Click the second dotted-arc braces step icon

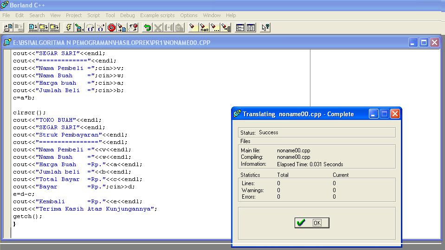(x=101, y=27)
